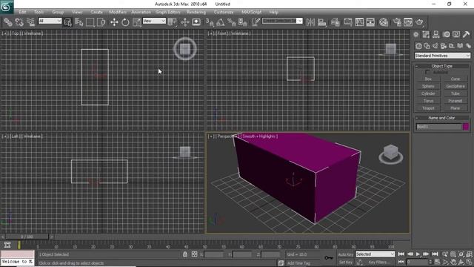The image size is (474, 267).
Task: Switch to the Utilities hammer tab
Action: click(x=466, y=35)
